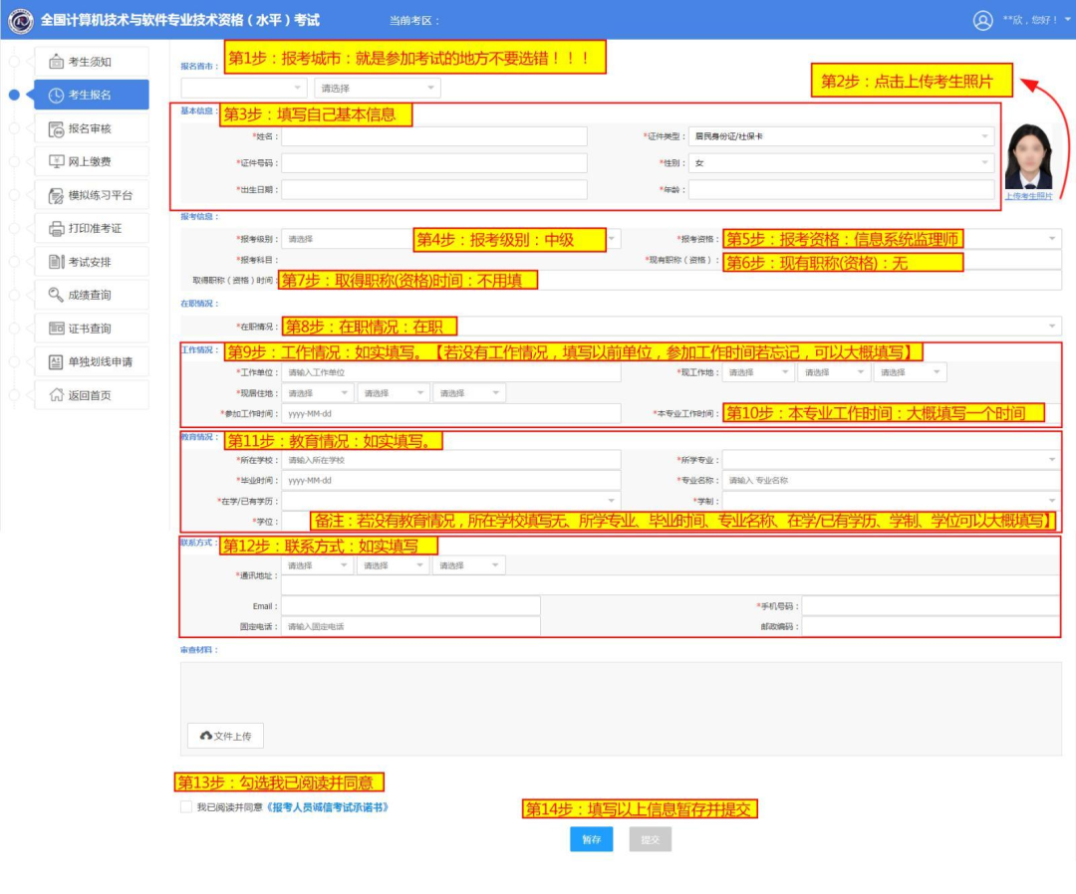Click the 年龄 input field
1076x894 pixels.
point(841,190)
